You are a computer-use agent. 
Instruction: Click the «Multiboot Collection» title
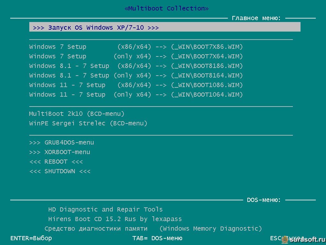(167, 8)
